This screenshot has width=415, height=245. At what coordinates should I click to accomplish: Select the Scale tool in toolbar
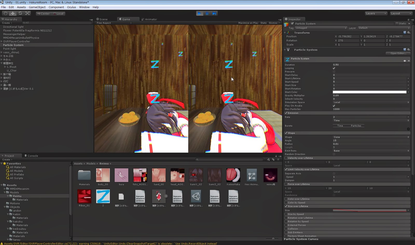point(27,13)
